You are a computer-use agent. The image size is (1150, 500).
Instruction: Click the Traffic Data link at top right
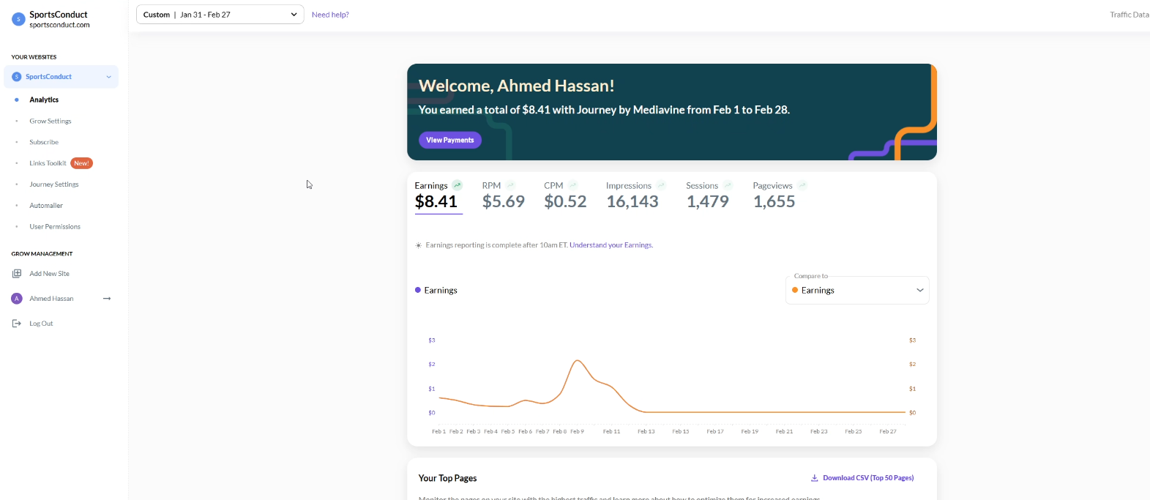click(x=1130, y=15)
